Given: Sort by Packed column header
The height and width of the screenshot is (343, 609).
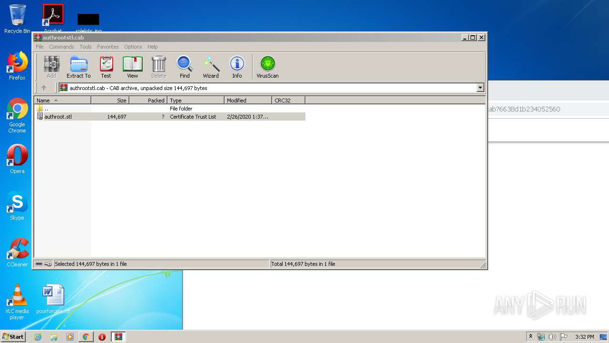Looking at the screenshot, I should point(148,101).
